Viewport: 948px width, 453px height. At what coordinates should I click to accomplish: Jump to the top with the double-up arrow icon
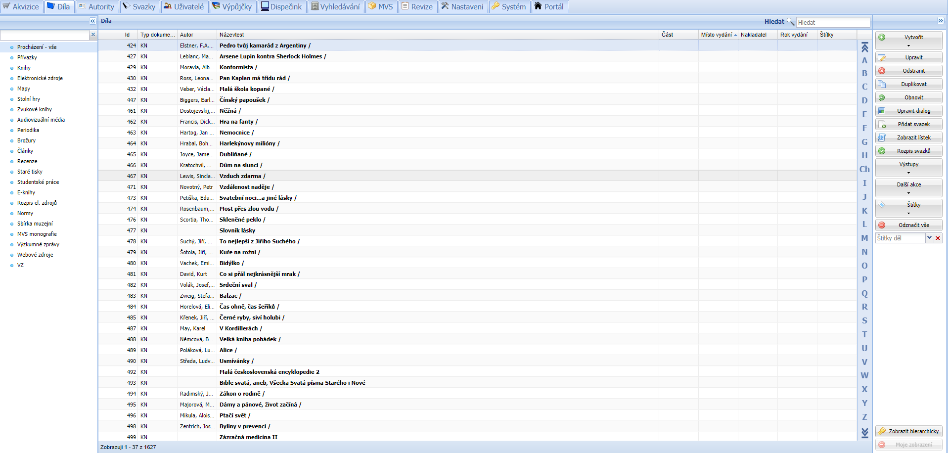point(864,47)
